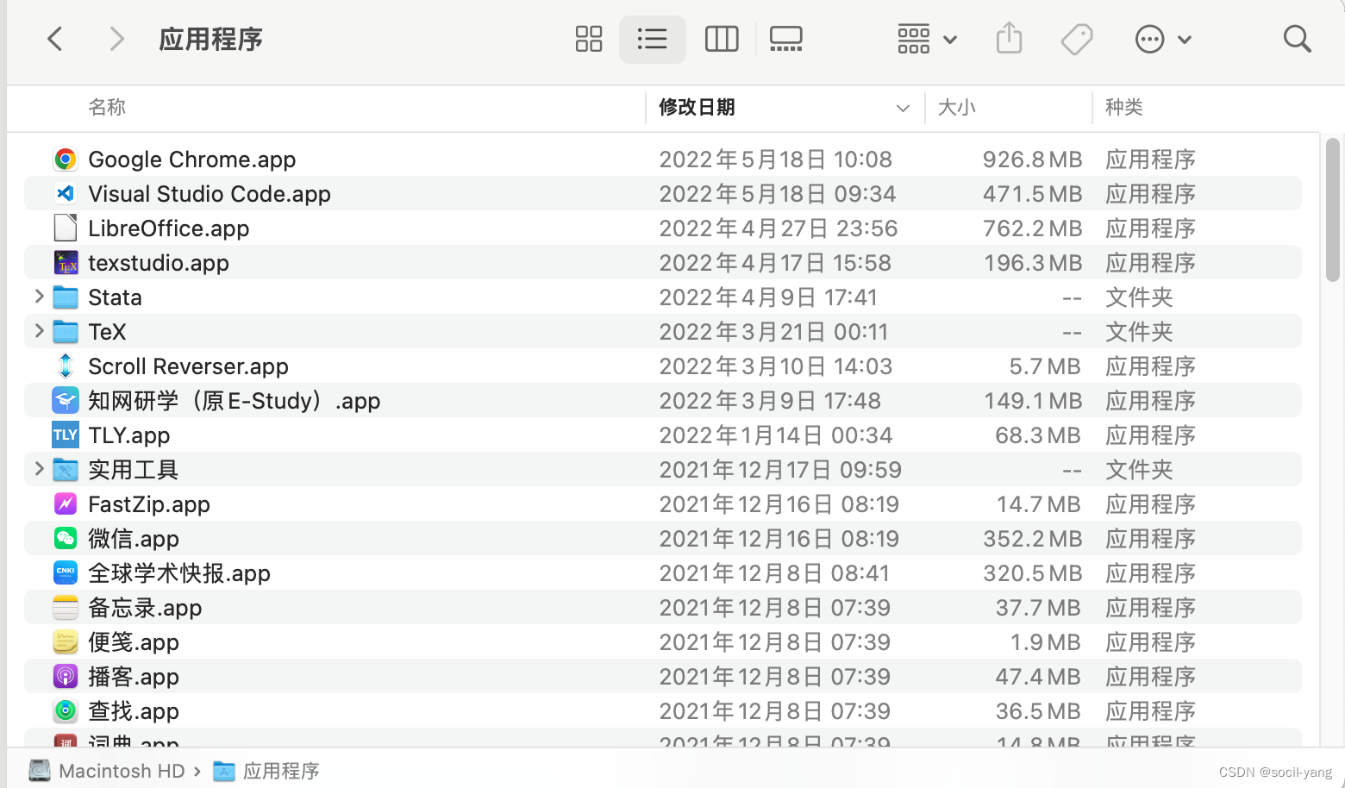Select the 便笺 Stickies icon

coord(66,642)
